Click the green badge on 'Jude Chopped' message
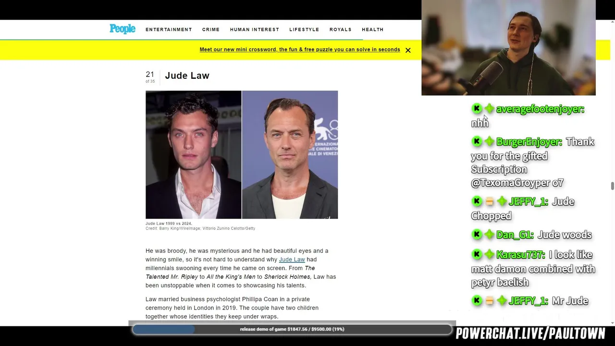 pyautogui.click(x=502, y=201)
